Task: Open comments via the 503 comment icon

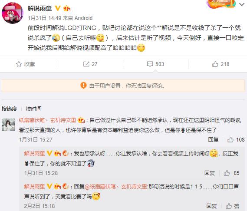Action: 155,64
